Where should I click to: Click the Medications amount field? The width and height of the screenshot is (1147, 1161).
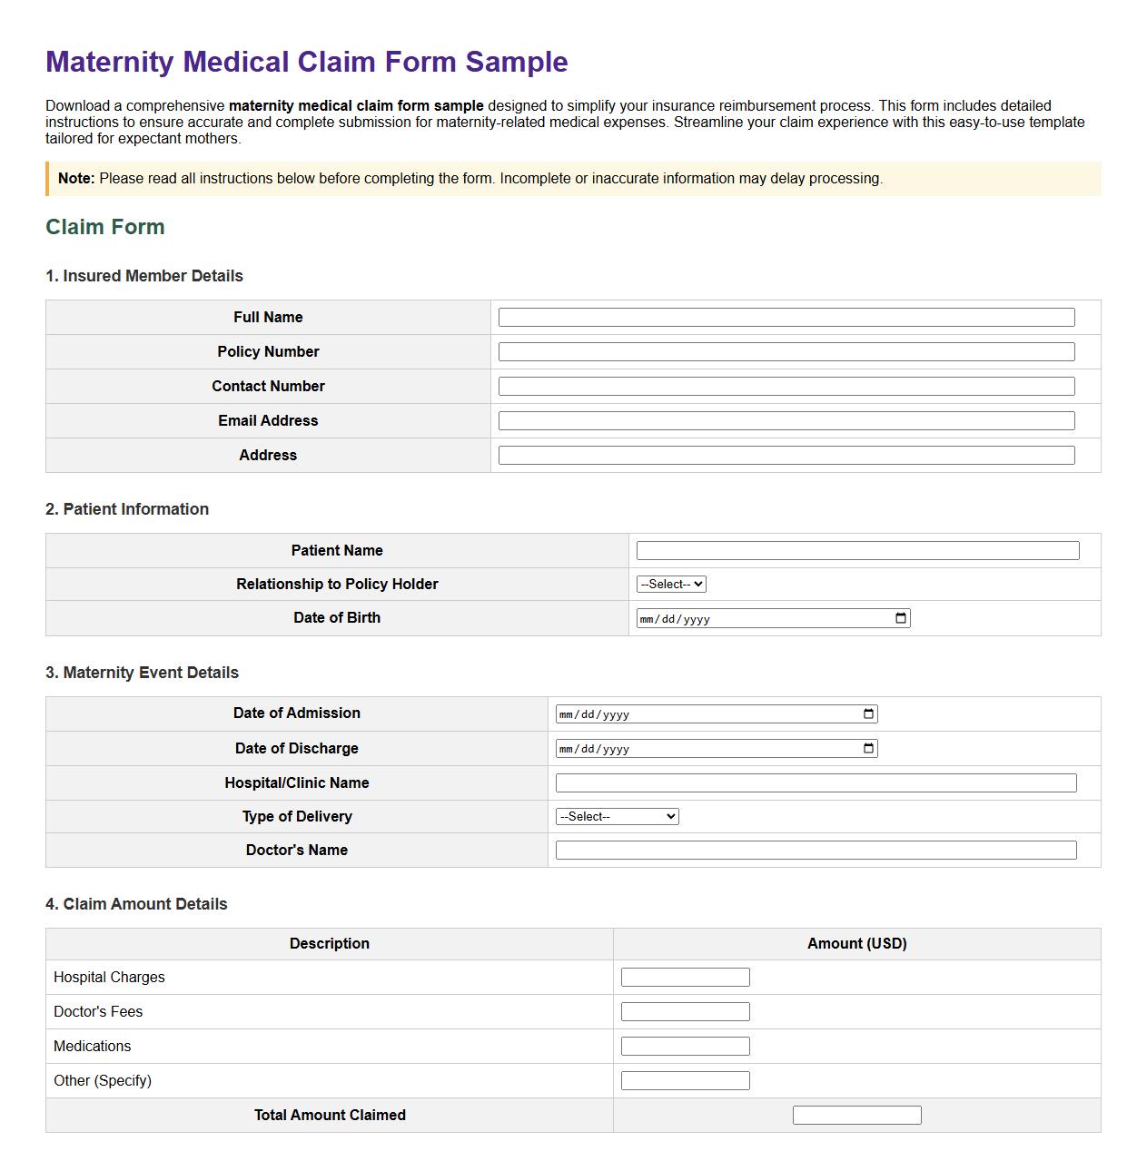click(x=685, y=1046)
